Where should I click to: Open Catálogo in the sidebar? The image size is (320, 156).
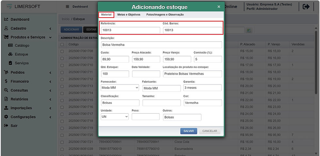click(x=22, y=45)
